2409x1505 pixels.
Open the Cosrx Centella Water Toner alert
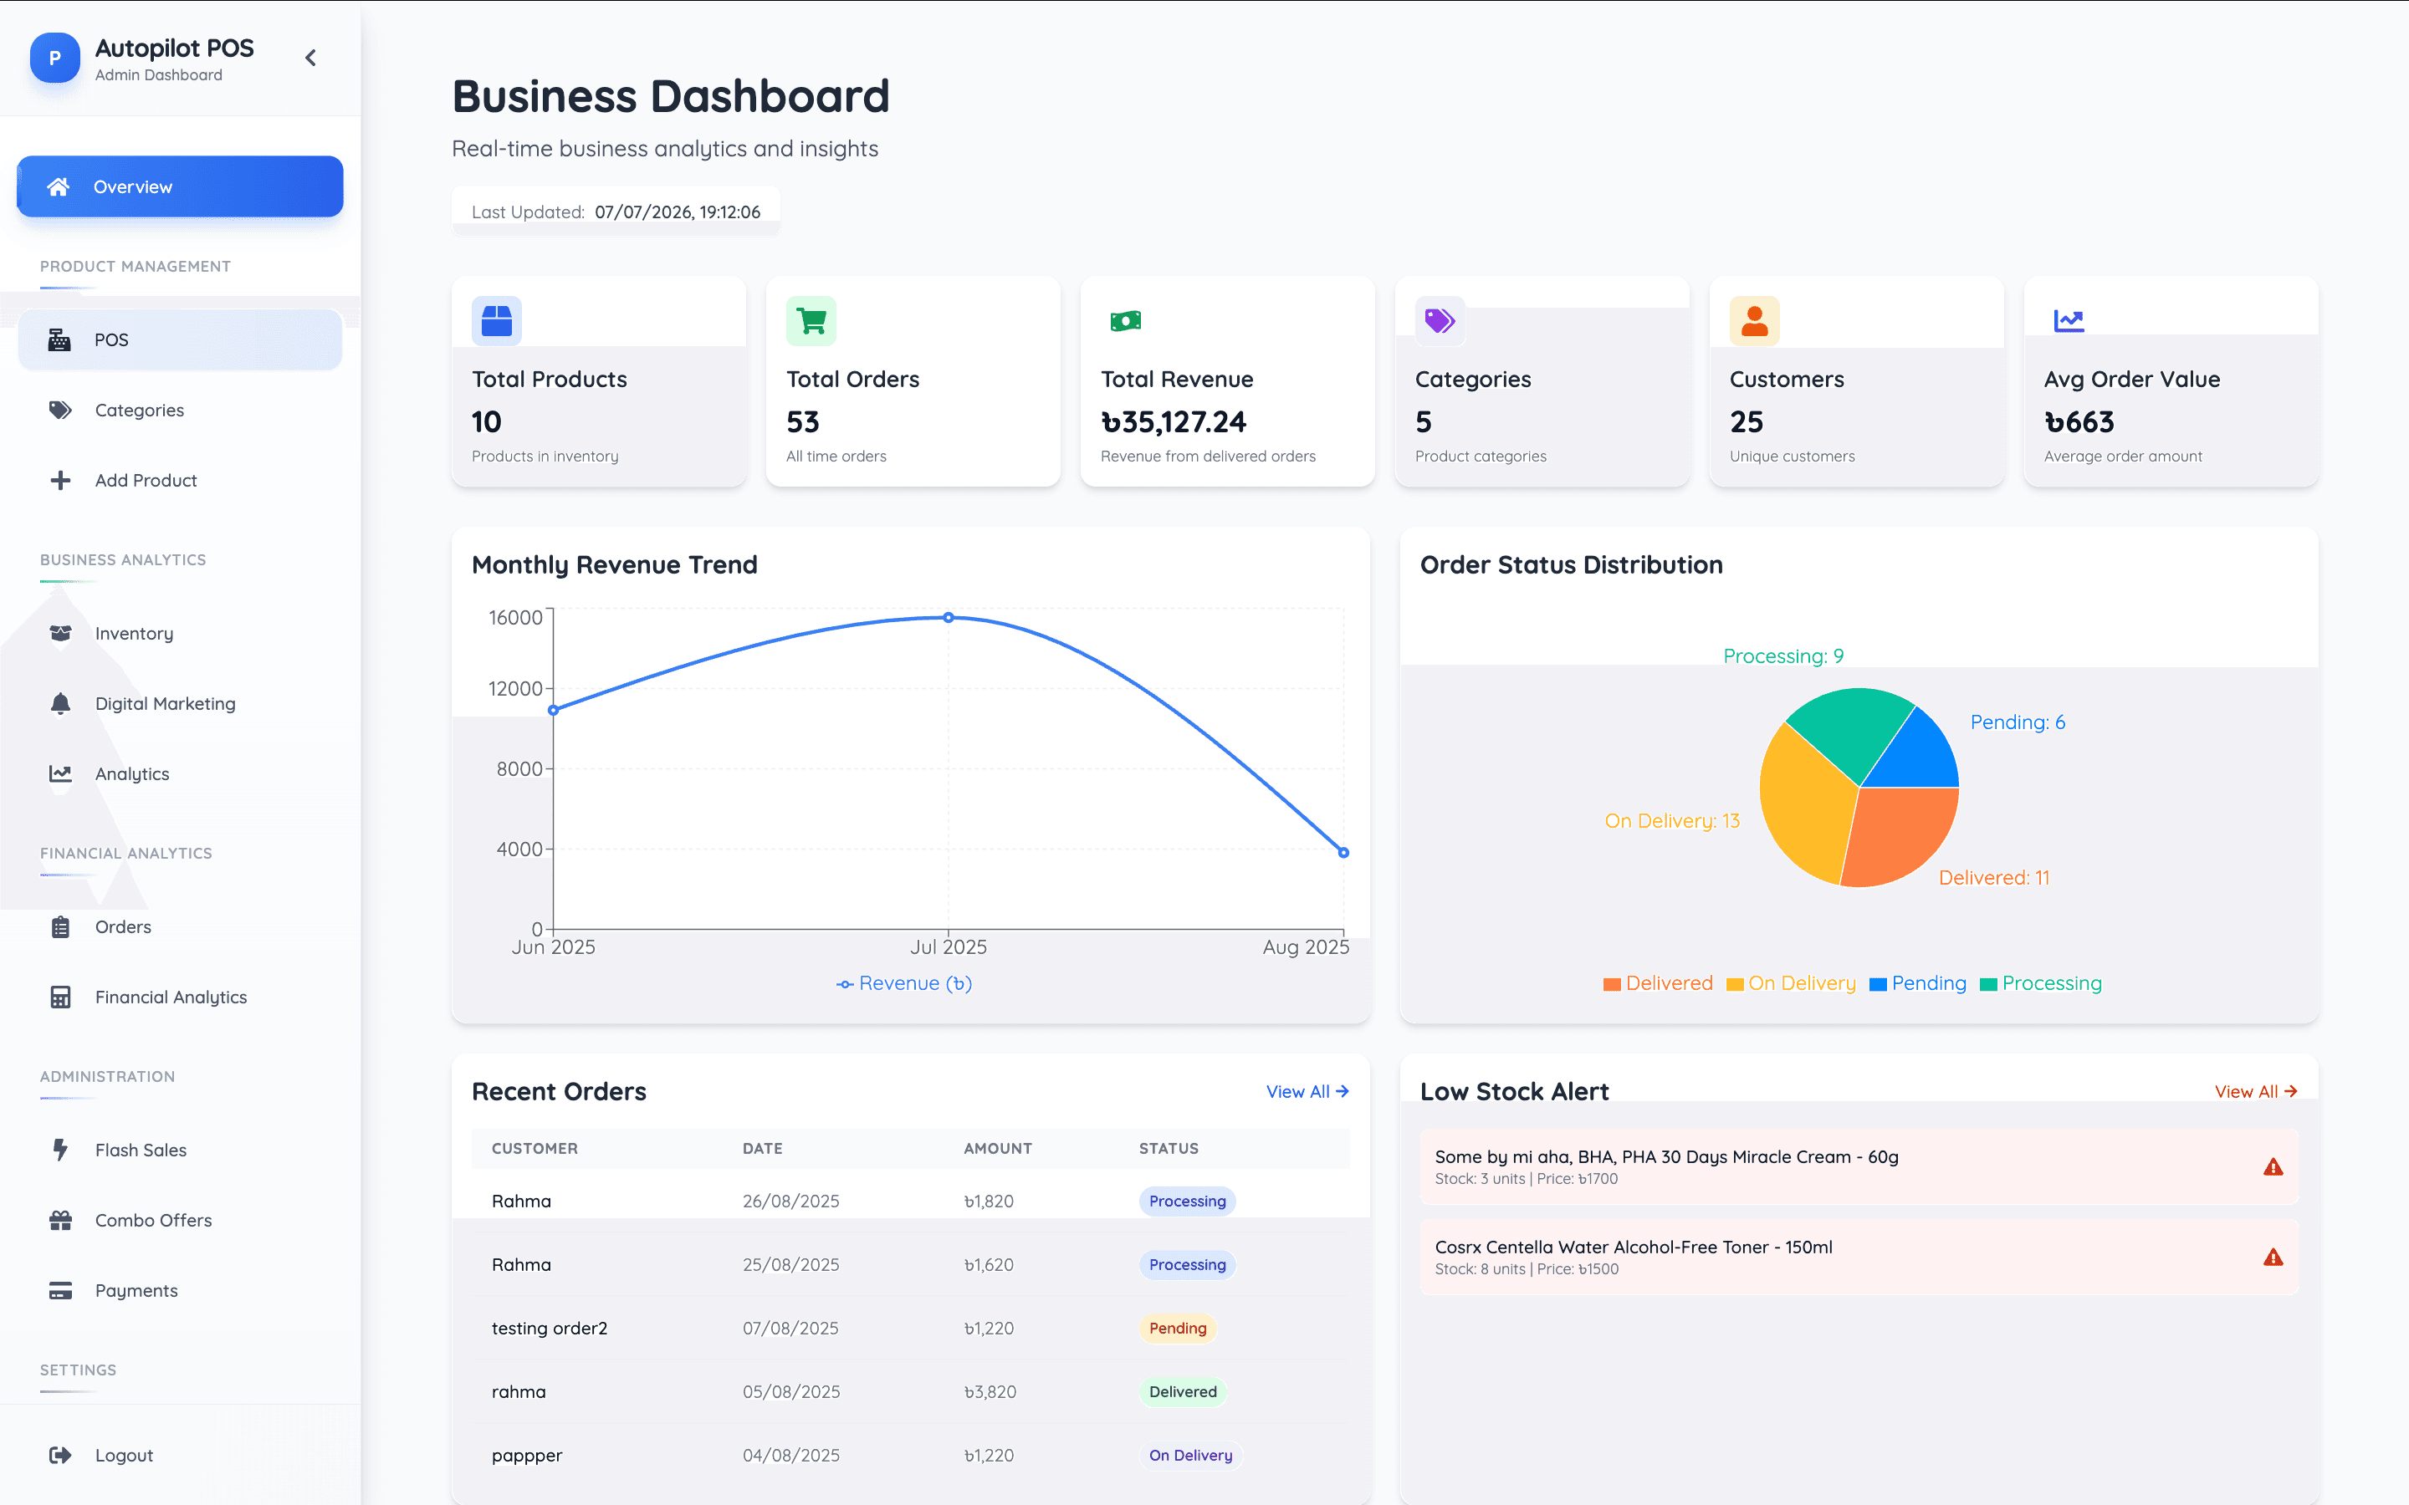pos(1859,1258)
